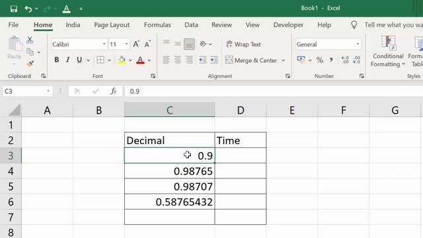The width and height of the screenshot is (423, 238).
Task: Toggle Italic formatting
Action: (67, 59)
